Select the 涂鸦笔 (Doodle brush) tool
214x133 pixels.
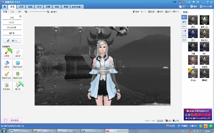[7, 53]
